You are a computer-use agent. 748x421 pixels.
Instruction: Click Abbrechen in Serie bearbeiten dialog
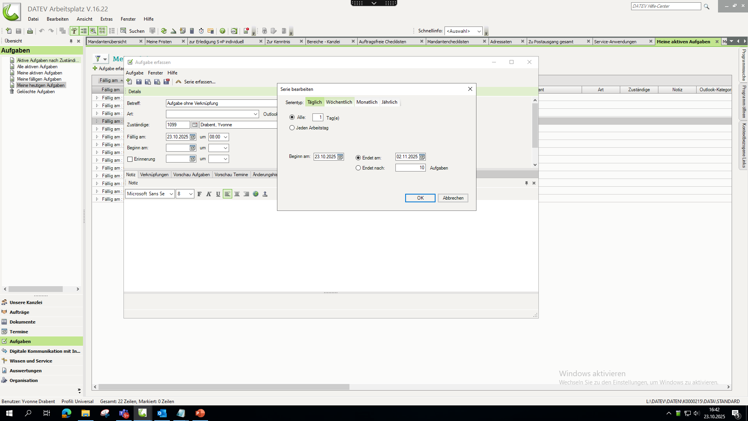coord(453,198)
